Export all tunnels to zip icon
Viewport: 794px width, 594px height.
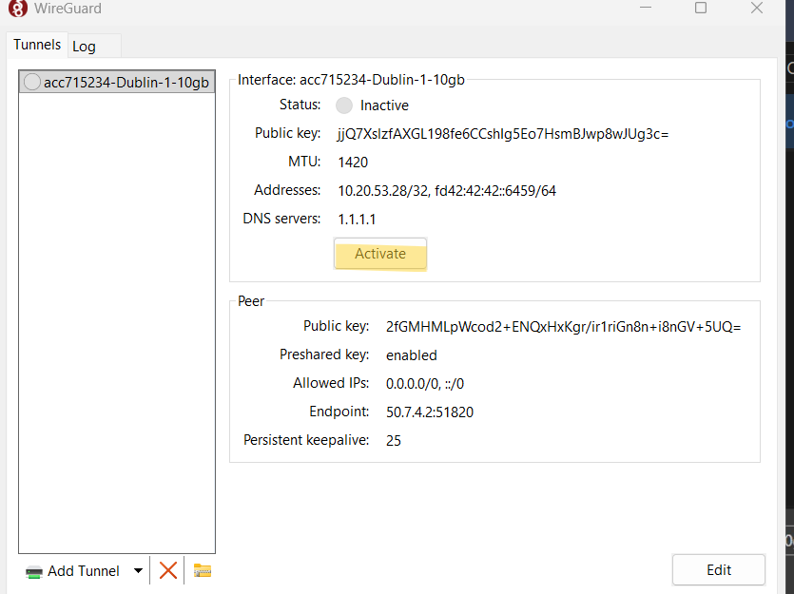[x=203, y=570]
